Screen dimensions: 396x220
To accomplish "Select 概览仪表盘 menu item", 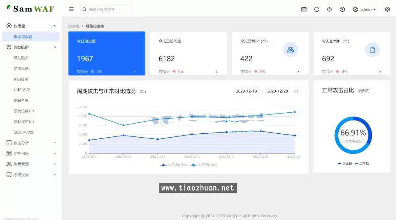I will [x=31, y=37].
